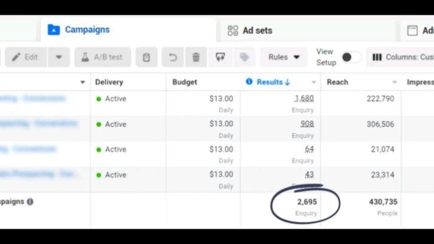Click the Ad sets grid icon
This screenshot has height=244, width=434.
[x=233, y=31]
